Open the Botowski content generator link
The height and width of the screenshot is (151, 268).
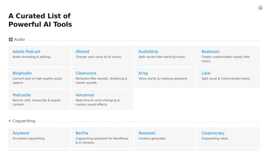tap(147, 133)
